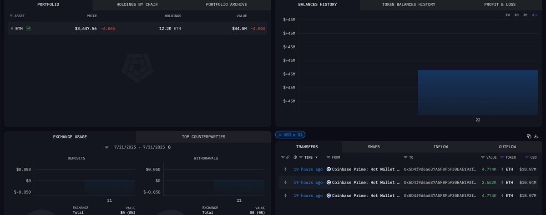The height and width of the screenshot is (215, 546).
Task: Open the TIME column filter
Action: point(301,157)
